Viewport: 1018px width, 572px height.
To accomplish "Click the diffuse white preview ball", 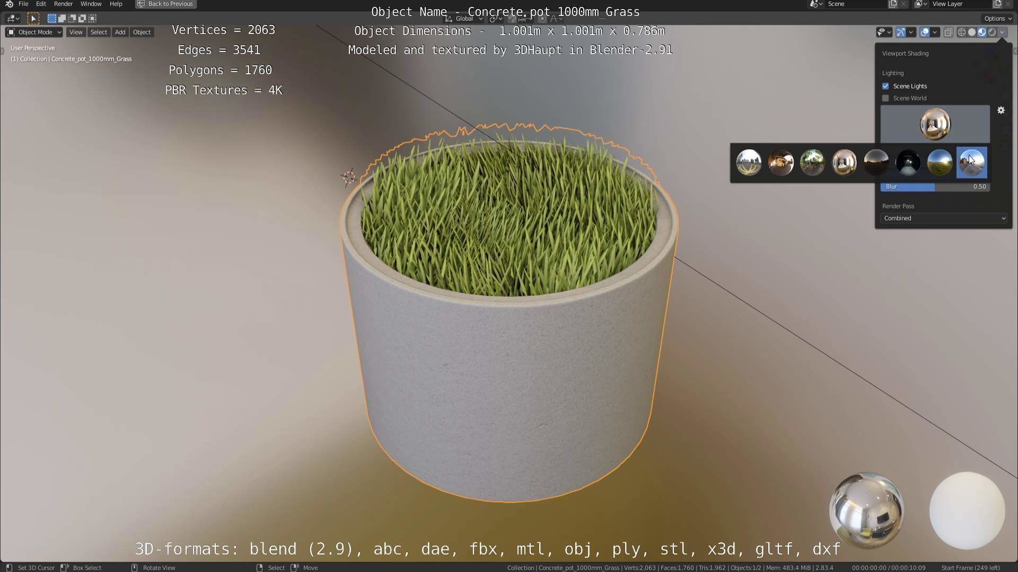I will 967,510.
